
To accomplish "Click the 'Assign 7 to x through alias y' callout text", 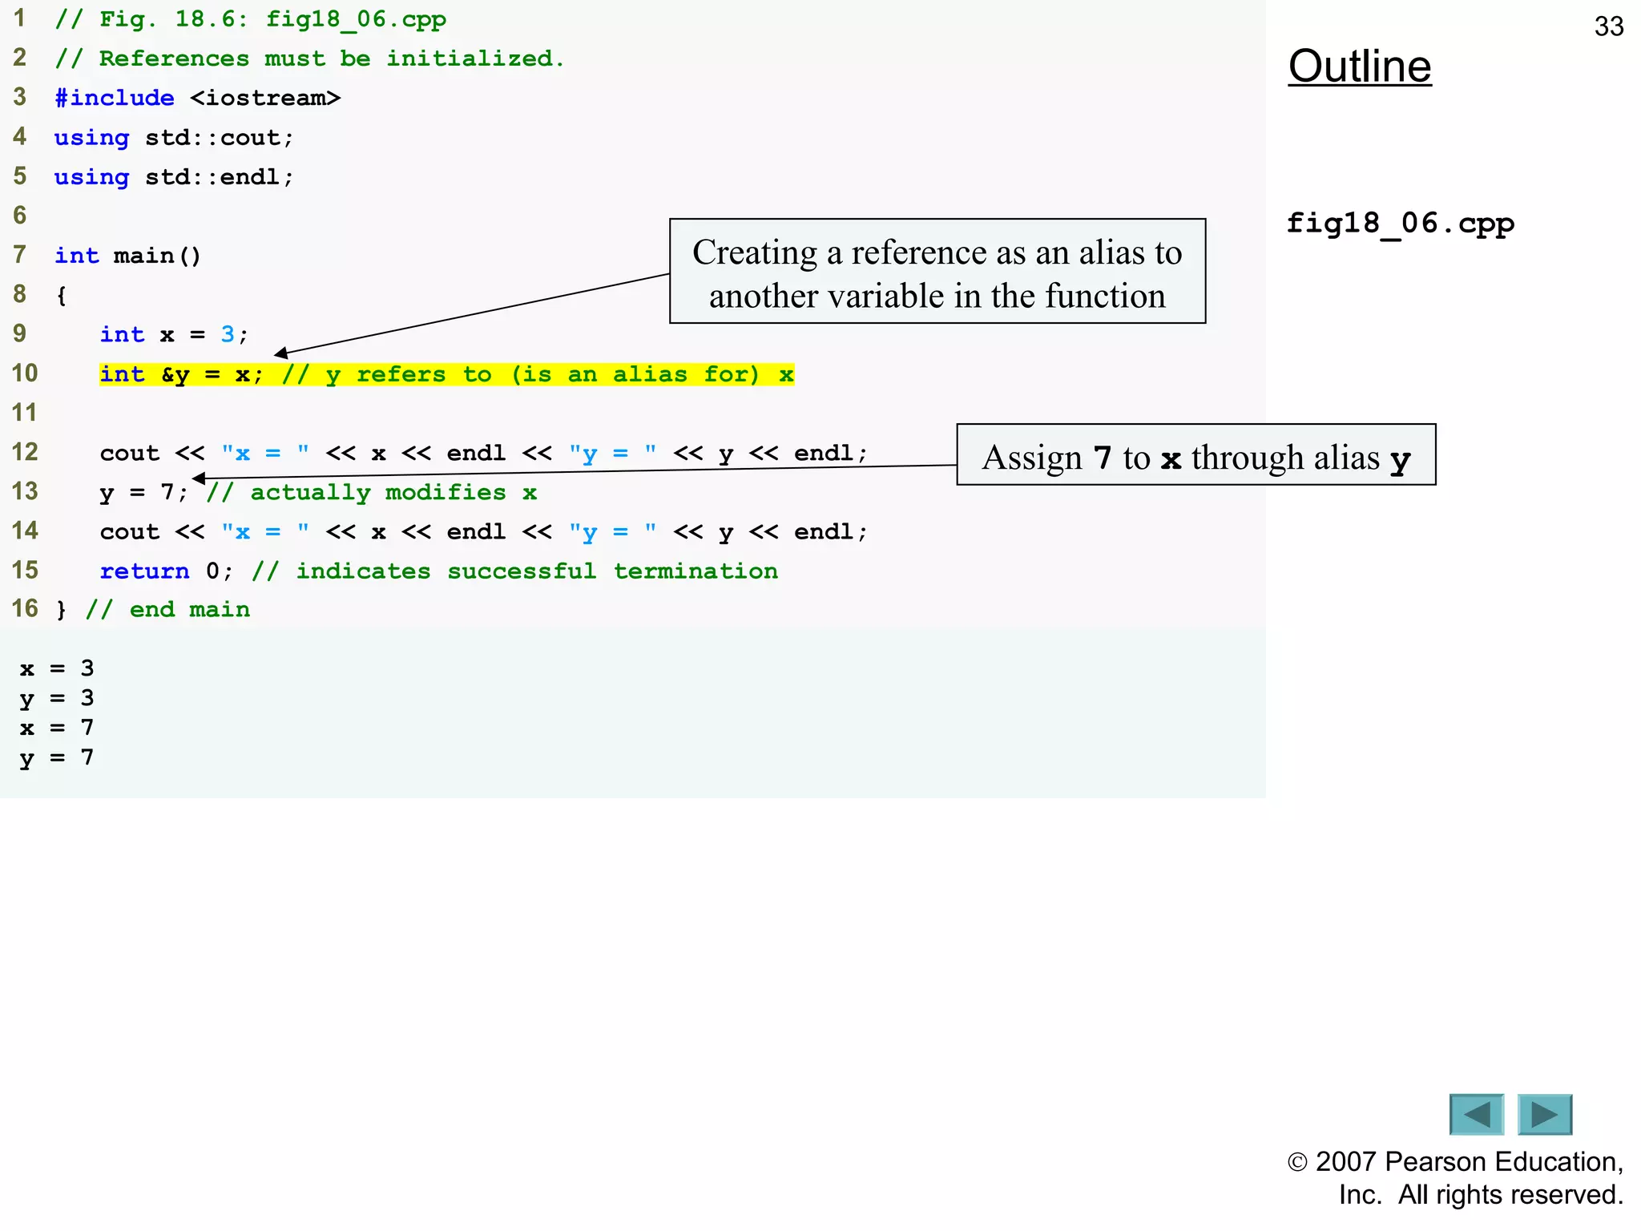I will click(x=1196, y=458).
